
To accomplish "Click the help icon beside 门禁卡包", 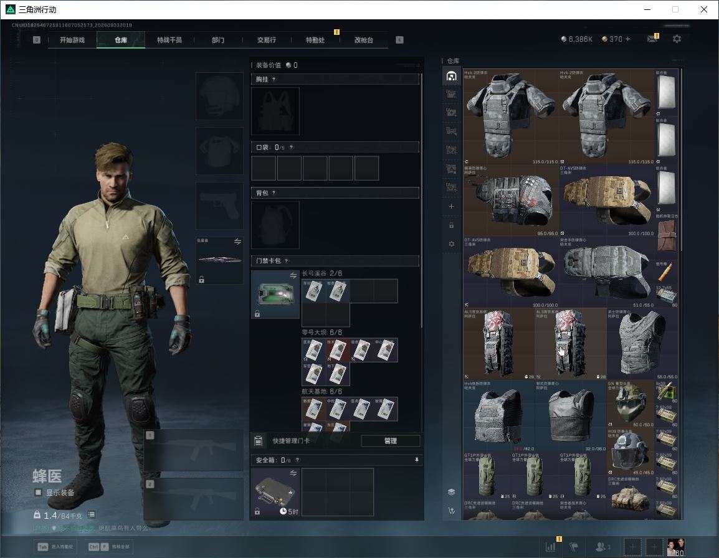I will [x=286, y=261].
